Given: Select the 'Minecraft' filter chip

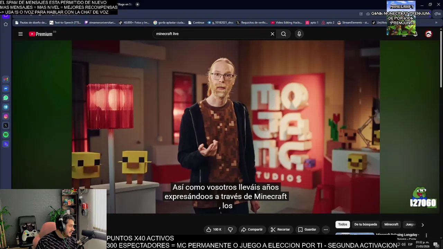Looking at the screenshot, I should 391,224.
